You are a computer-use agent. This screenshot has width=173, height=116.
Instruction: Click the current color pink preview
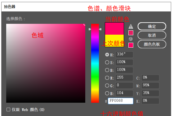tap(114, 29)
